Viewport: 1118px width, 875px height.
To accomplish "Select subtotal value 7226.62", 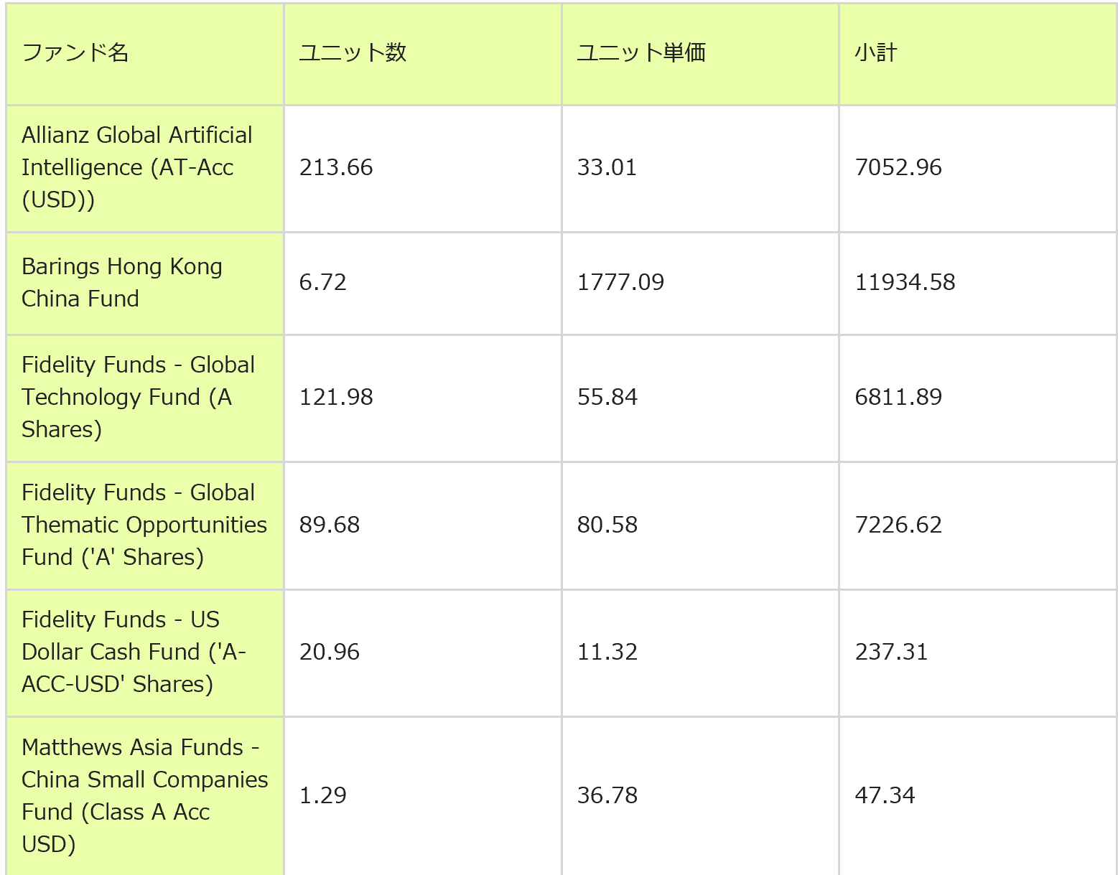I will tap(898, 525).
